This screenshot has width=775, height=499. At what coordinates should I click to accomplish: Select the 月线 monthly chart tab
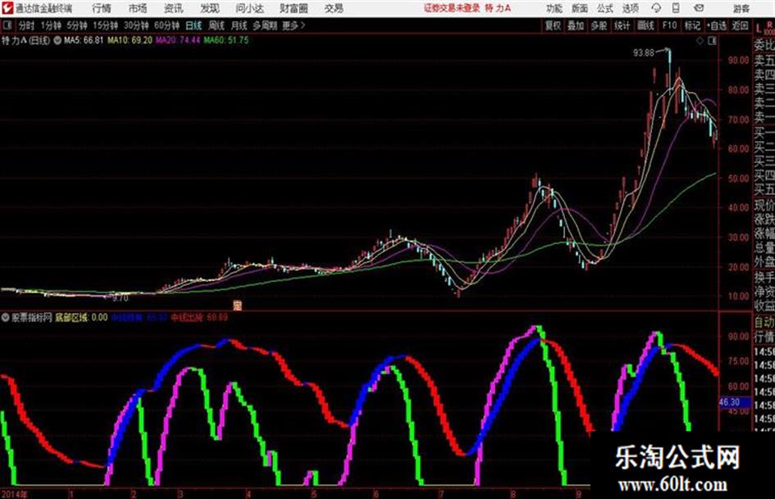point(239,25)
